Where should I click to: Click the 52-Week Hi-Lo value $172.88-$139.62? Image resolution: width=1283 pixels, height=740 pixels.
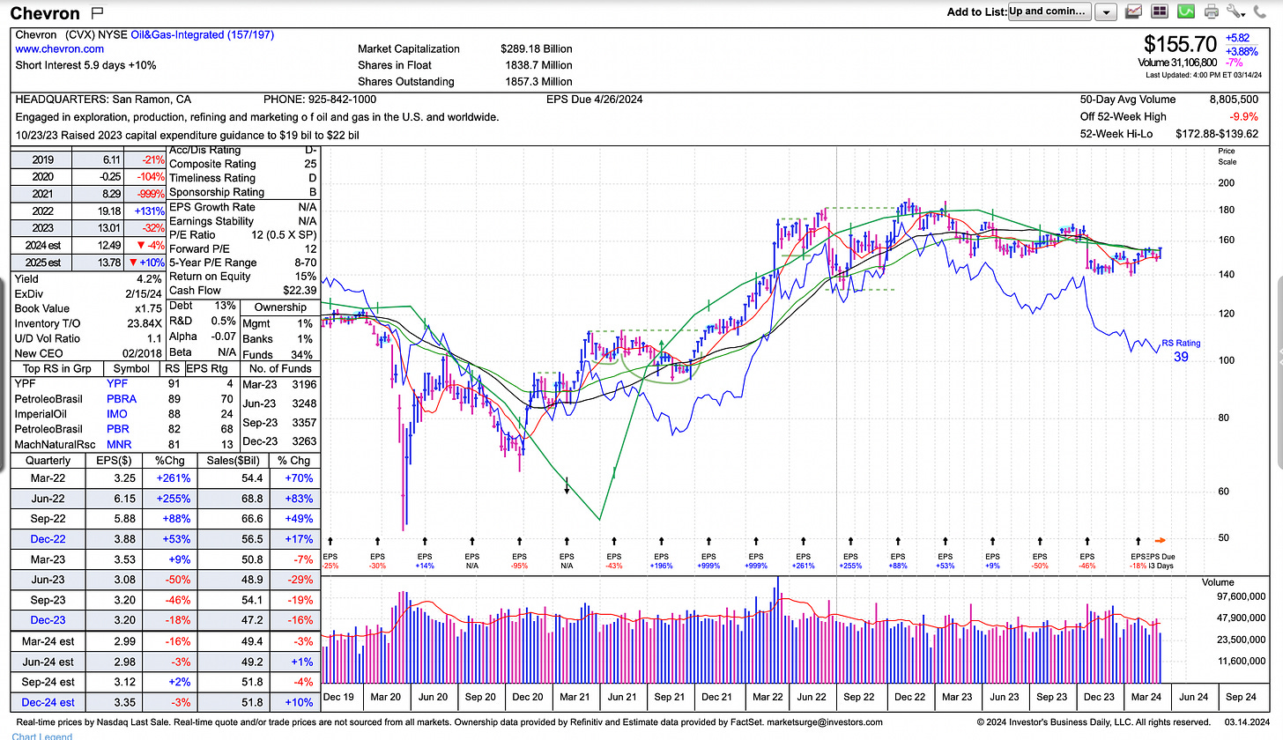pyautogui.click(x=1217, y=134)
